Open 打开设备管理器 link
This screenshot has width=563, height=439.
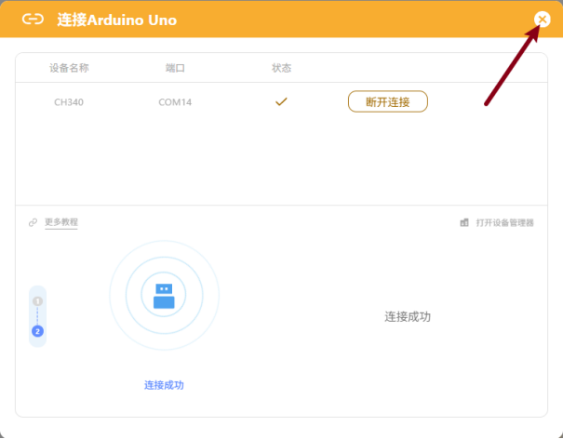point(504,222)
